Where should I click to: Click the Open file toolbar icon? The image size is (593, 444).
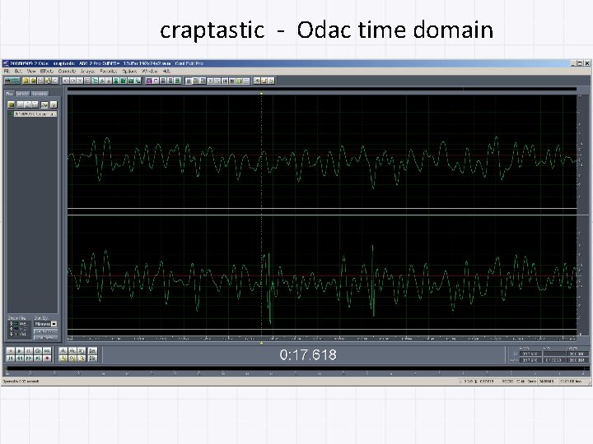pyautogui.click(x=33, y=81)
